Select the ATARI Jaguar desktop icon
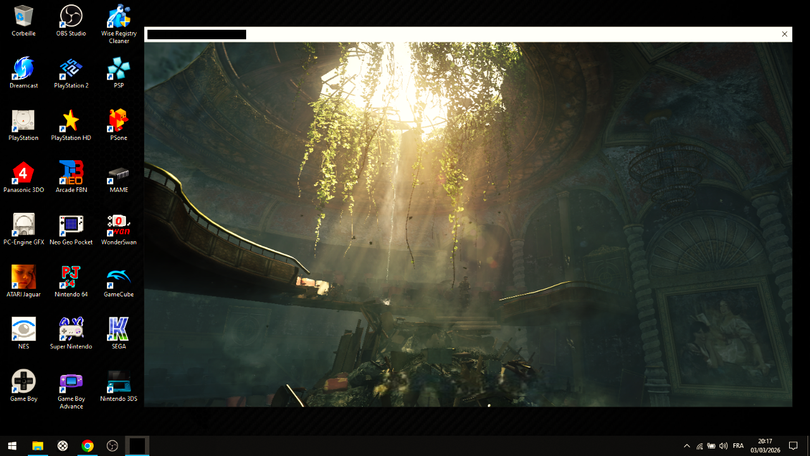Viewport: 810px width, 456px height. (23, 277)
